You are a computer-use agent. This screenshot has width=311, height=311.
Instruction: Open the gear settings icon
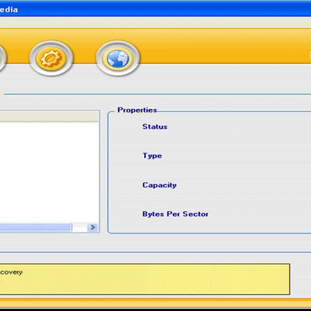coord(51,58)
